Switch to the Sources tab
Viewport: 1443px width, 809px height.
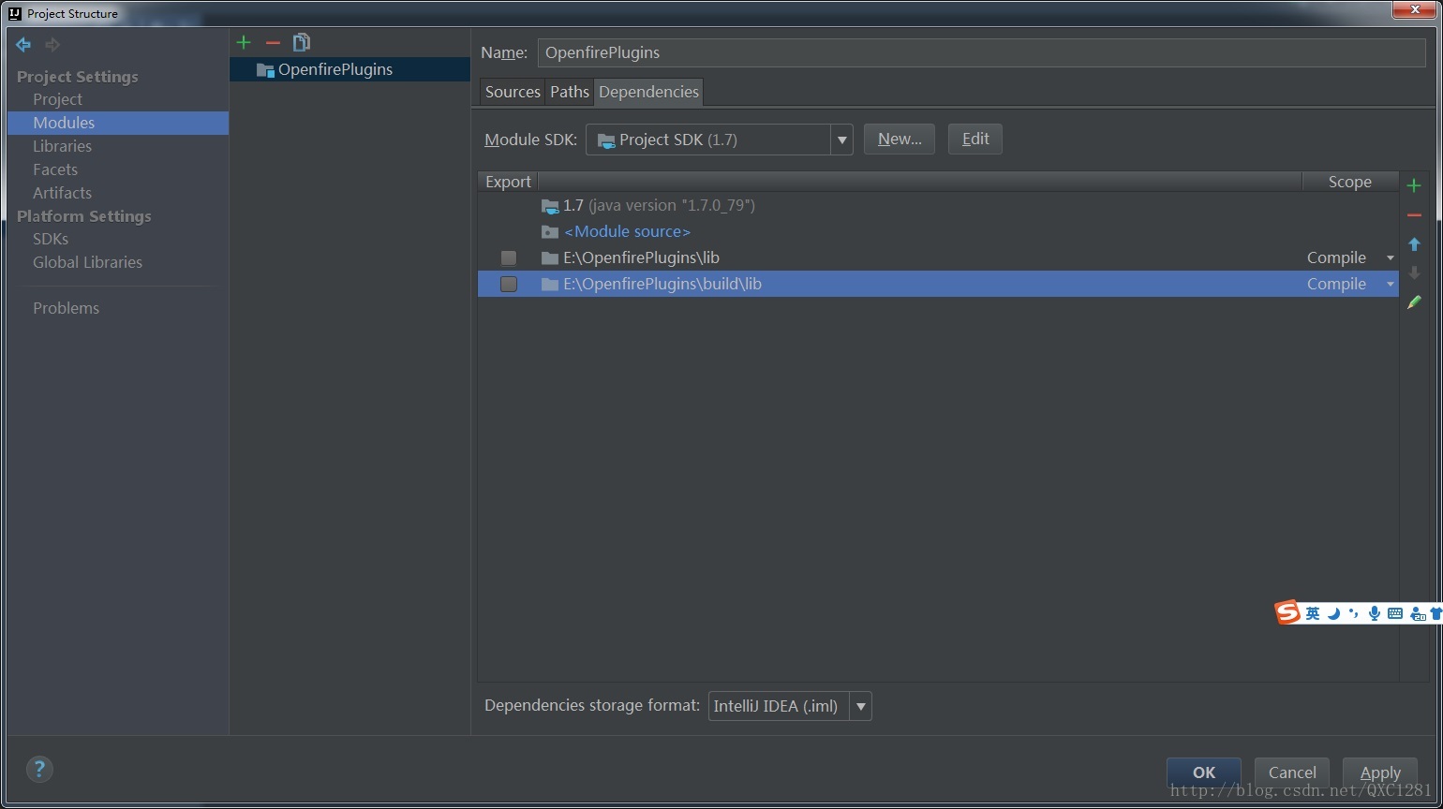(x=513, y=92)
